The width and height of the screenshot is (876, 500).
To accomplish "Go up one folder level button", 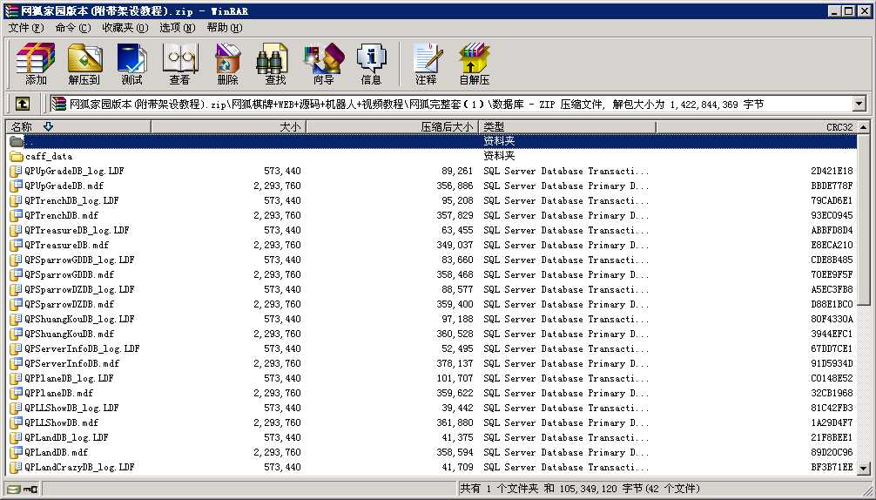I will (x=23, y=104).
